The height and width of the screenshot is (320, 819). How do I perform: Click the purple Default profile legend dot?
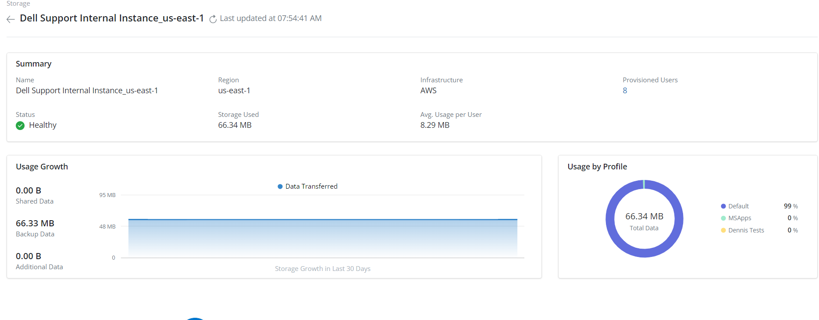point(723,206)
